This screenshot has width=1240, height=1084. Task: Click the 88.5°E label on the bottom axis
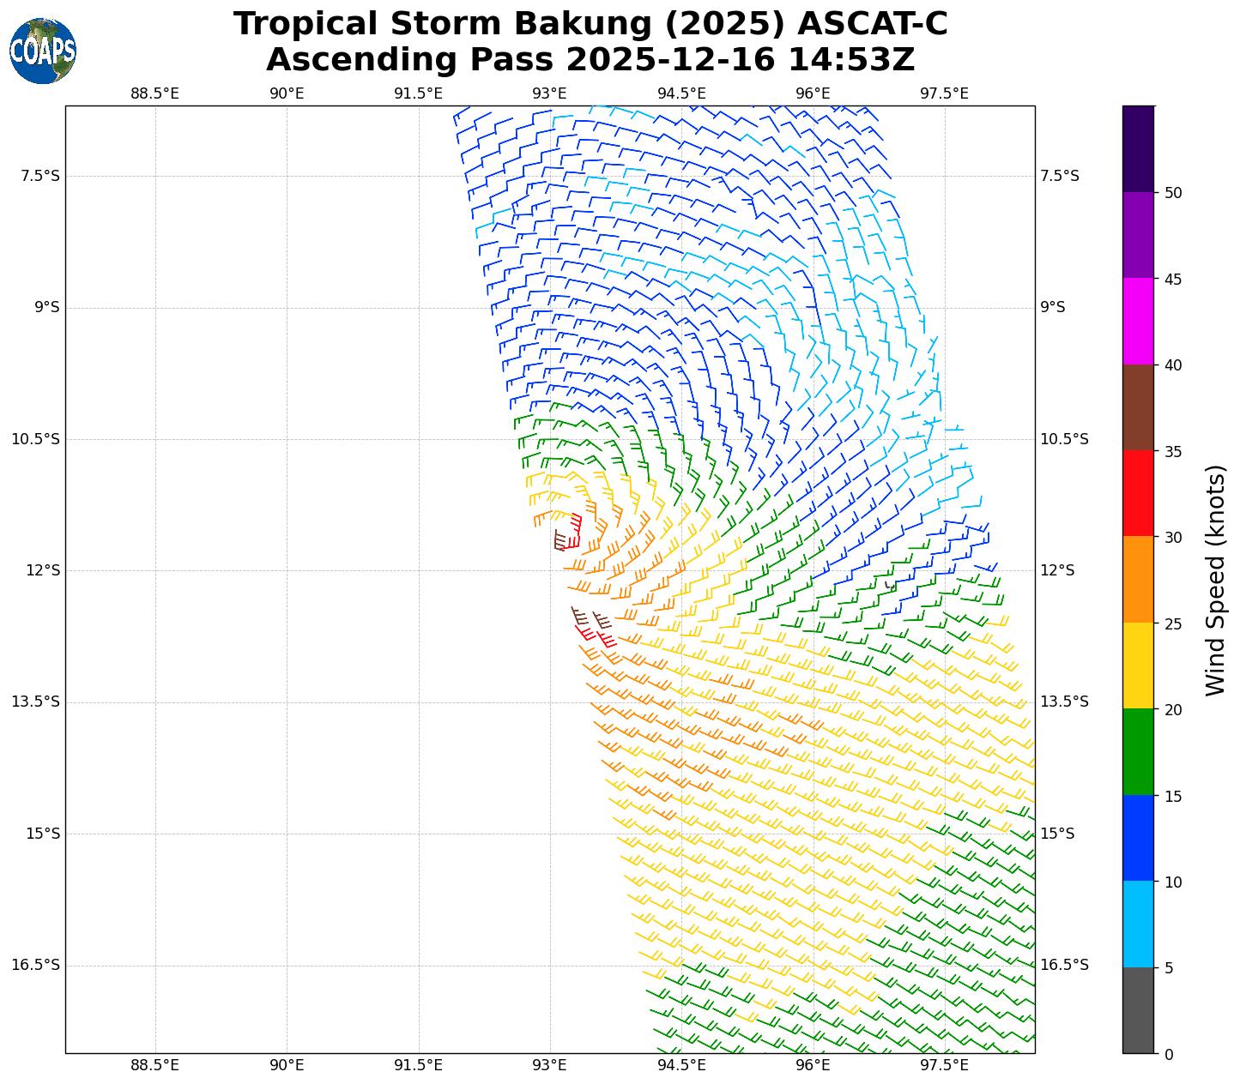(x=154, y=1065)
